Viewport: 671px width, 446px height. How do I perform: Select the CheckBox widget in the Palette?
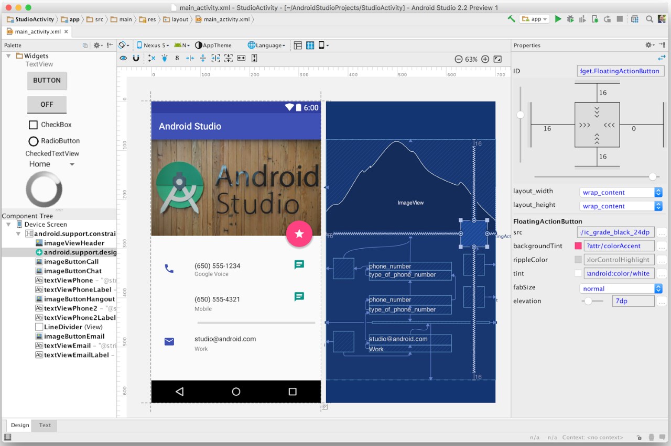[51, 125]
